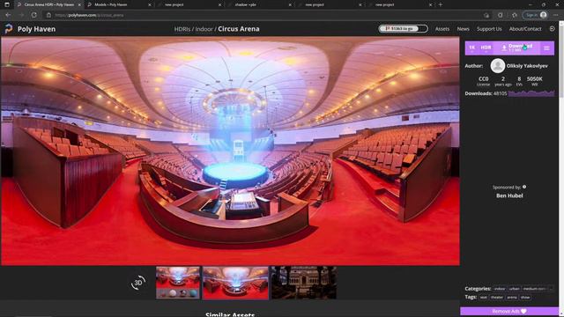Click the login arrow icon beside About/Contact
The width and height of the screenshot is (564, 317).
click(553, 29)
